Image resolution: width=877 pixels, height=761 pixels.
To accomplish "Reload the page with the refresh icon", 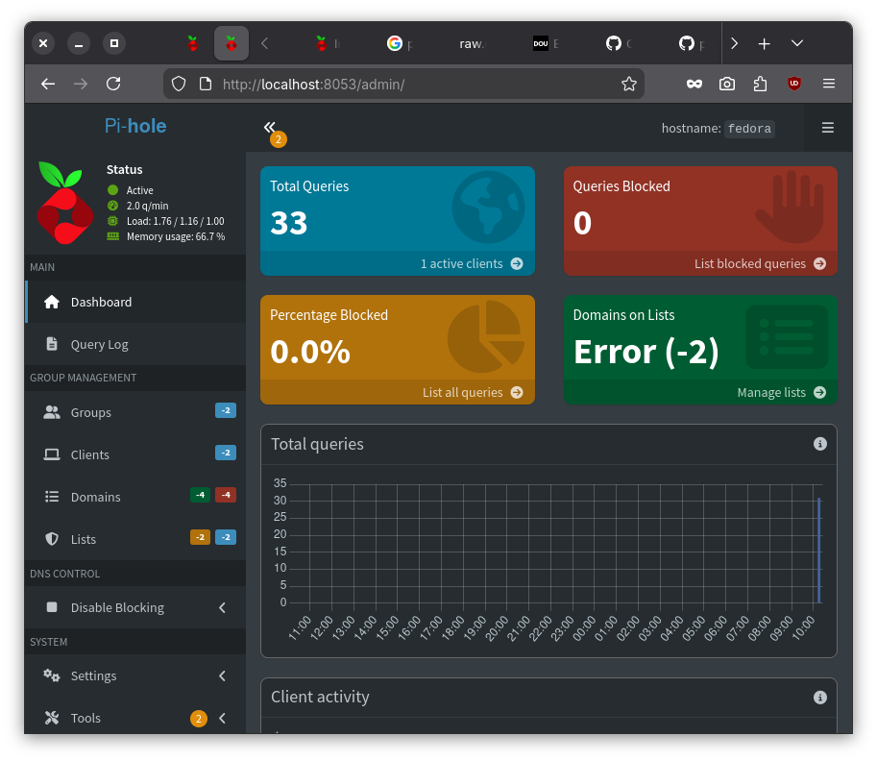I will coord(113,85).
